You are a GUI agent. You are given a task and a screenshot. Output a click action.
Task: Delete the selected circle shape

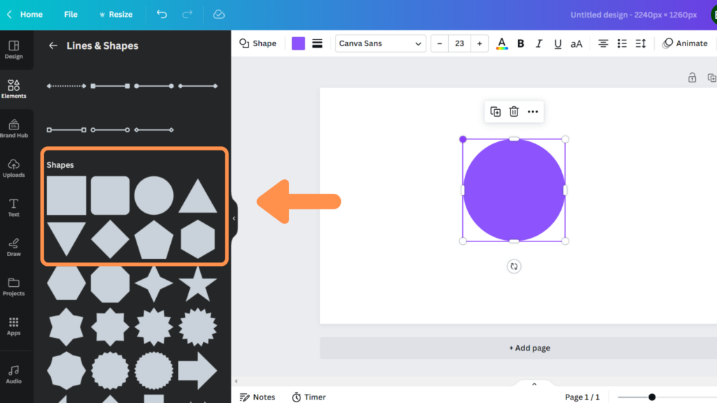pyautogui.click(x=514, y=111)
